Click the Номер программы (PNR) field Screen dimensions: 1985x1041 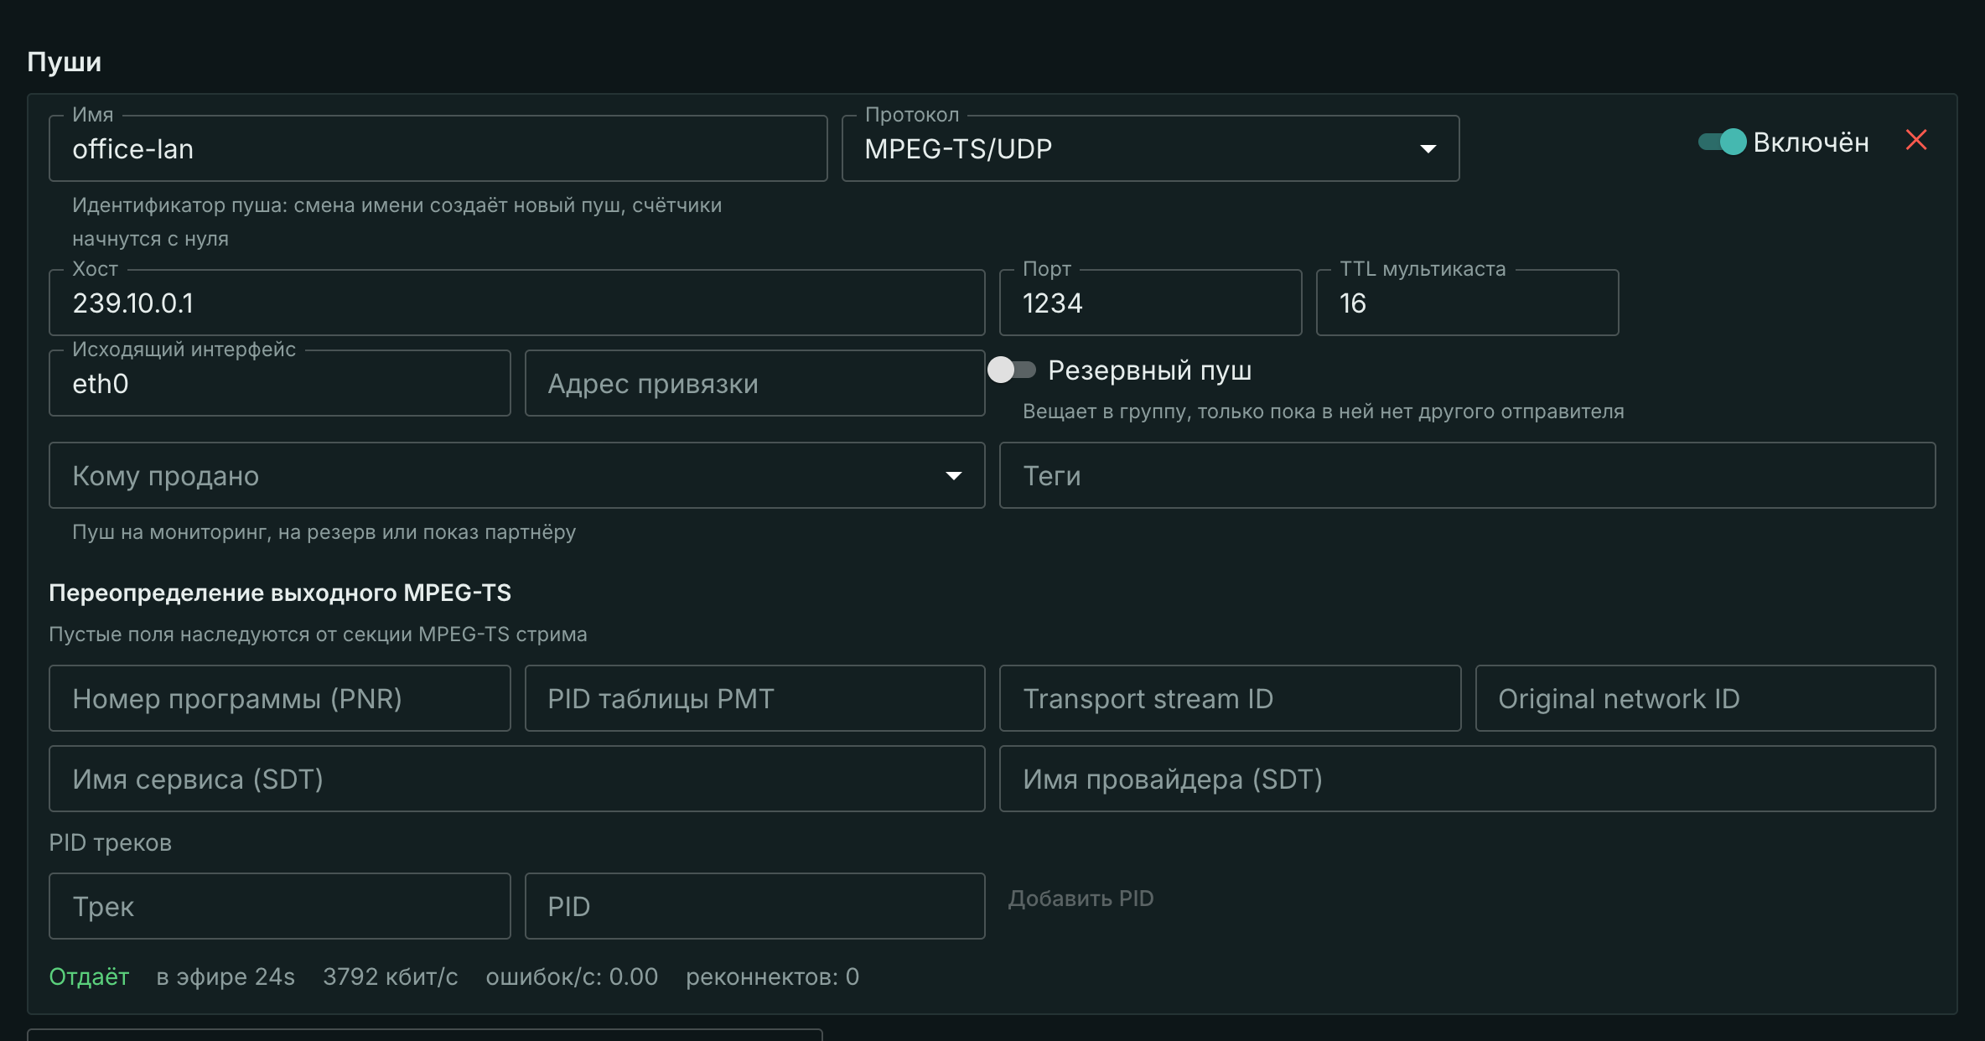(279, 698)
